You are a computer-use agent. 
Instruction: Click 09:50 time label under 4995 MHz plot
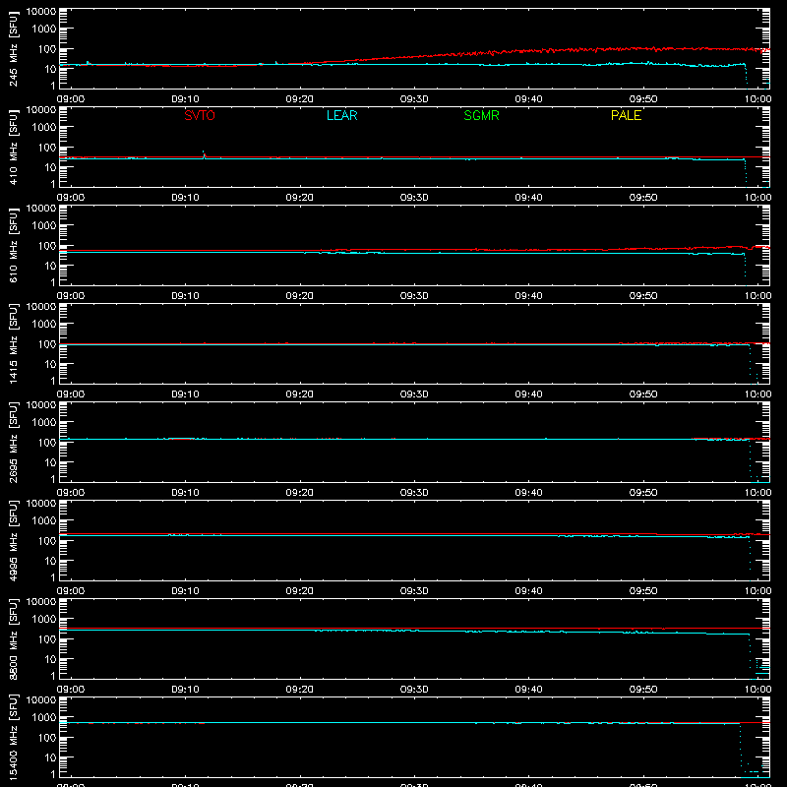pos(643,591)
